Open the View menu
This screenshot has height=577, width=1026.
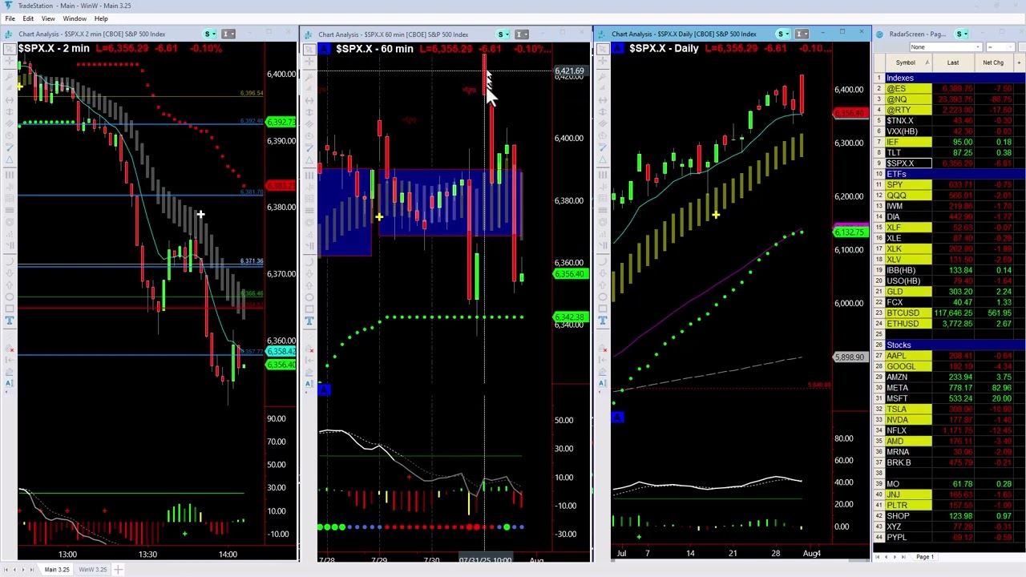click(x=47, y=18)
